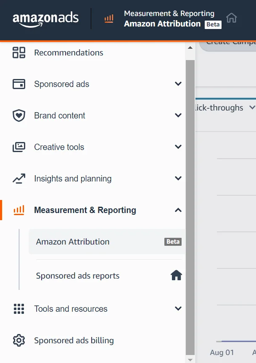Click the orange bar-chart icon in the top header

(109, 18)
